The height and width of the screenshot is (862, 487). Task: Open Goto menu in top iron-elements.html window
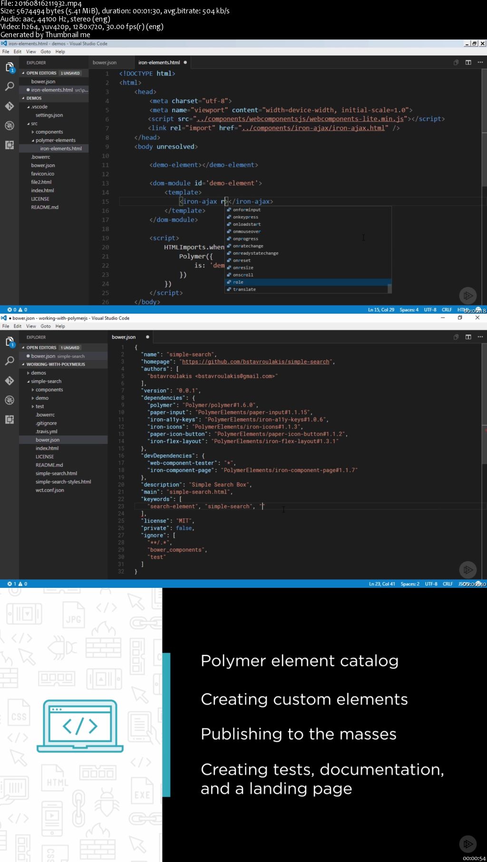(x=46, y=51)
